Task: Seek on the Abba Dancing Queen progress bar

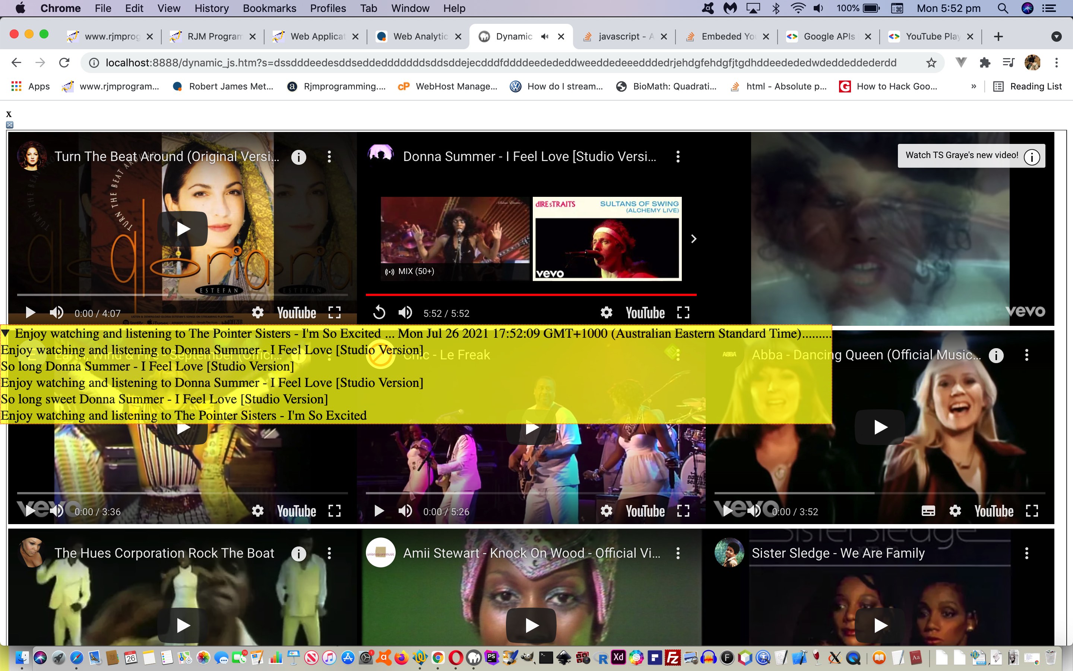Action: tap(880, 492)
